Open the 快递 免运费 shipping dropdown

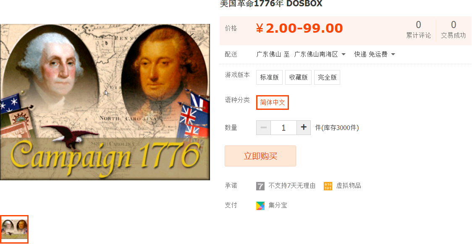coord(375,55)
